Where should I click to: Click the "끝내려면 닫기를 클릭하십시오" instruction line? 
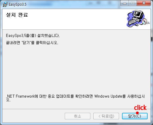point(32,43)
